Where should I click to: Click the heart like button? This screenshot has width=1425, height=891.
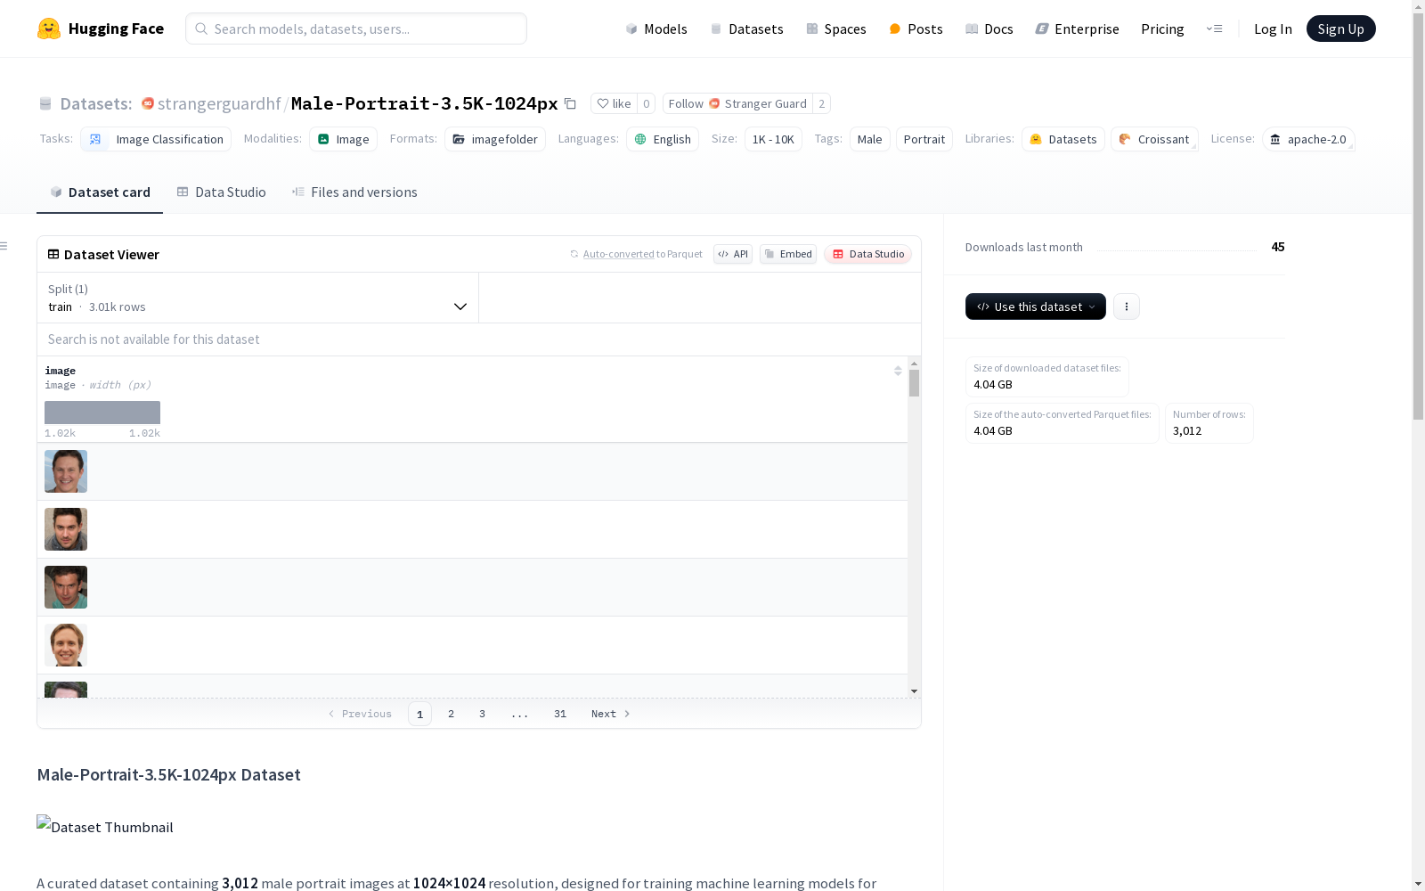614,103
